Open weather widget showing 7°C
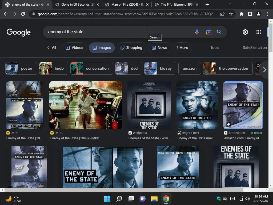Viewport: 273px width, 205px height. [13, 199]
